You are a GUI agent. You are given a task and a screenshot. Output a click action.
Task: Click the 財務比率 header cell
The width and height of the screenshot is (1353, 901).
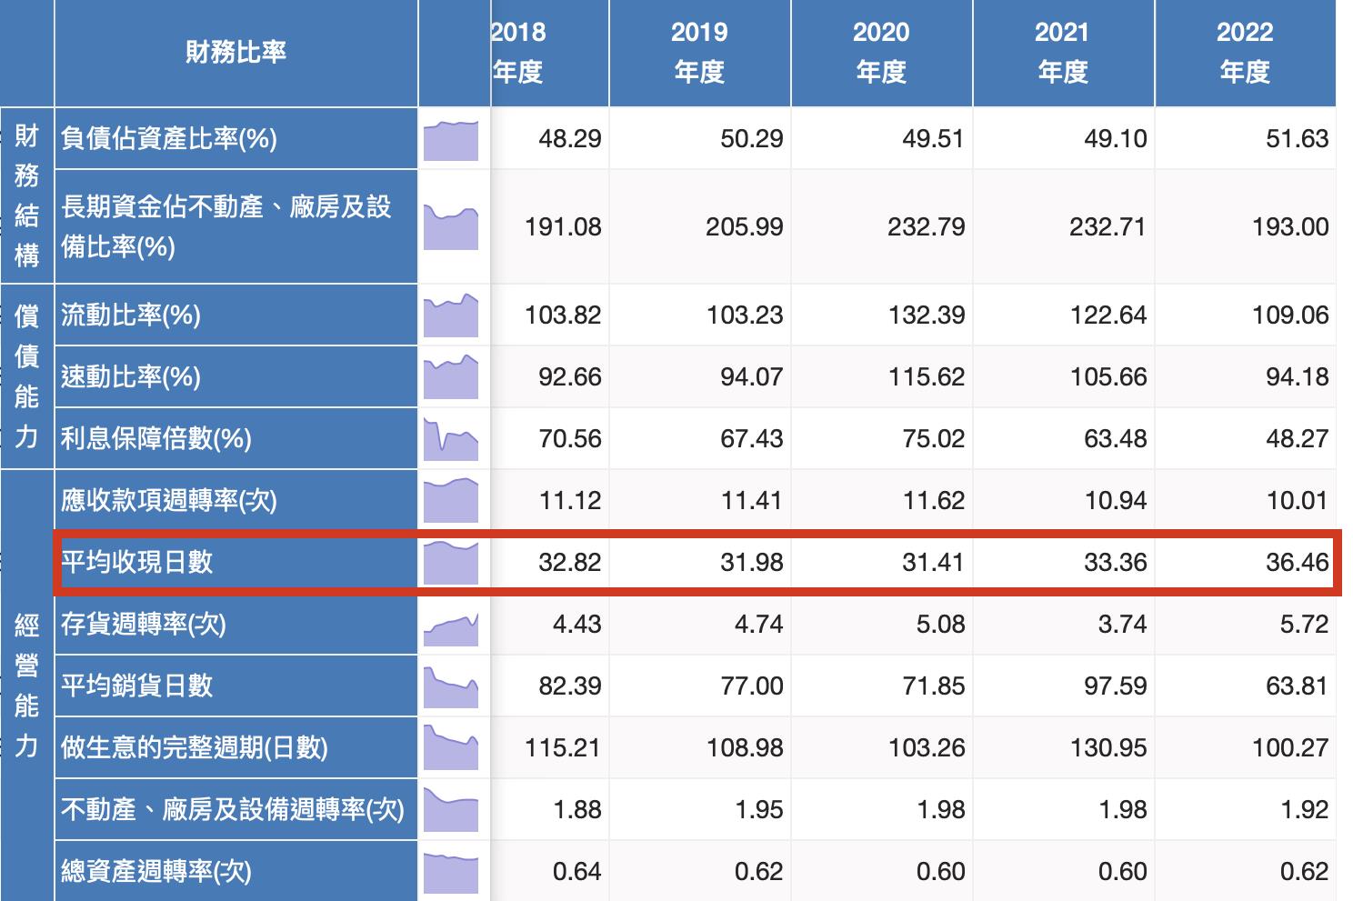pyautogui.click(x=236, y=52)
